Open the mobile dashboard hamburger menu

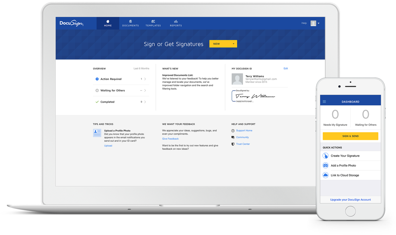pos(324,101)
